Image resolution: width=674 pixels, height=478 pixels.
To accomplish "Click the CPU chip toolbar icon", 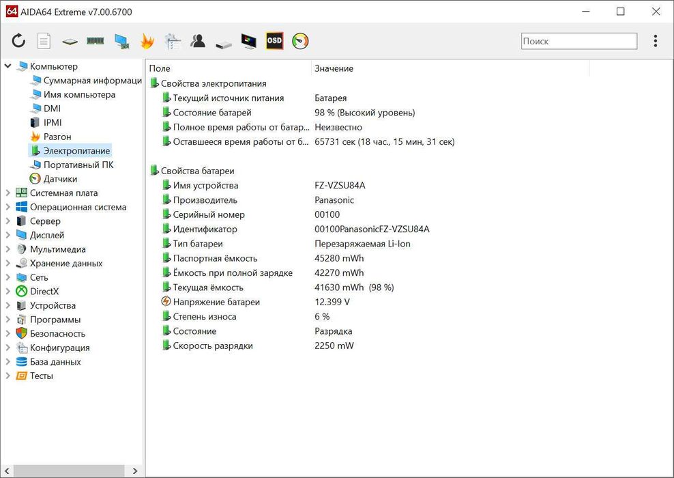I will [70, 41].
